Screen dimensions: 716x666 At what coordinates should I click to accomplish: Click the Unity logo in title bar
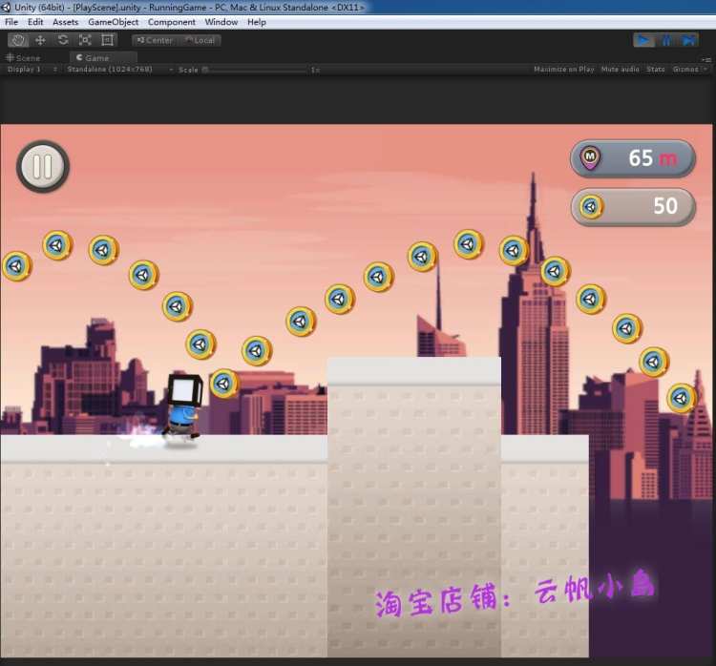point(6,8)
